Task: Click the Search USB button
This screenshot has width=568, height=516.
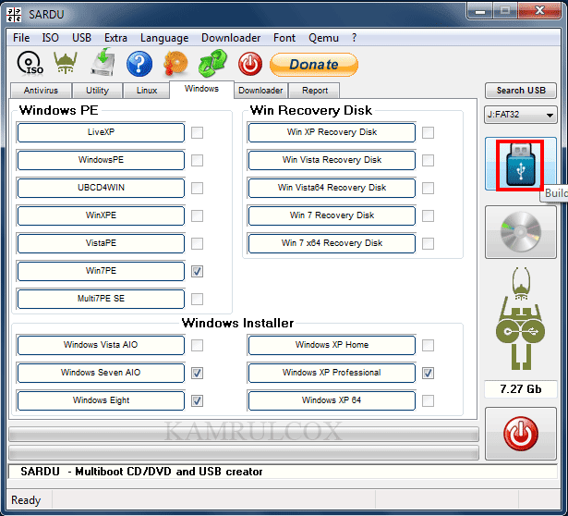Action: tap(521, 91)
